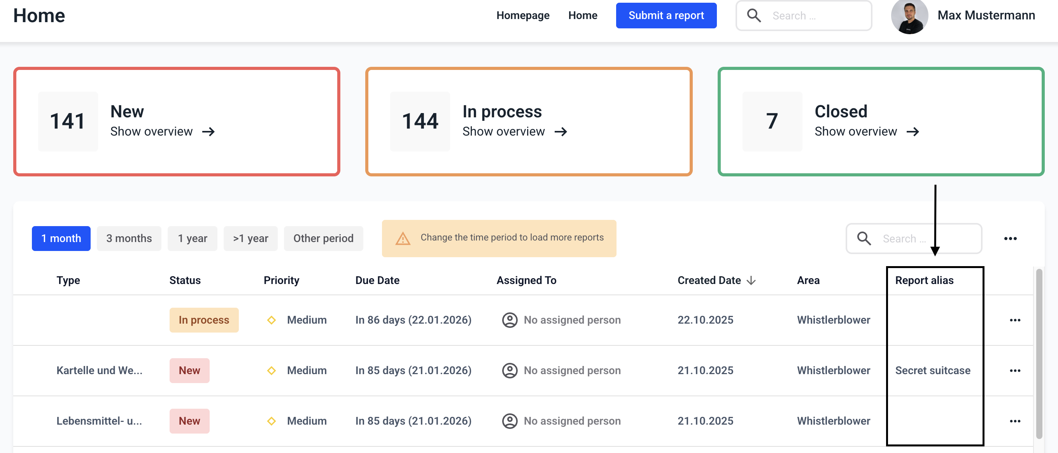Click the top header search magnifier icon
The height and width of the screenshot is (453, 1058).
[x=754, y=16]
